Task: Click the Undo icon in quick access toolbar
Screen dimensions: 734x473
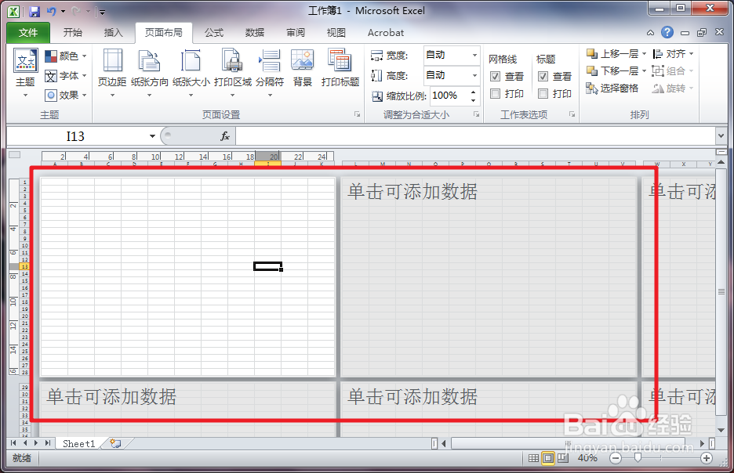Action: 52,12
